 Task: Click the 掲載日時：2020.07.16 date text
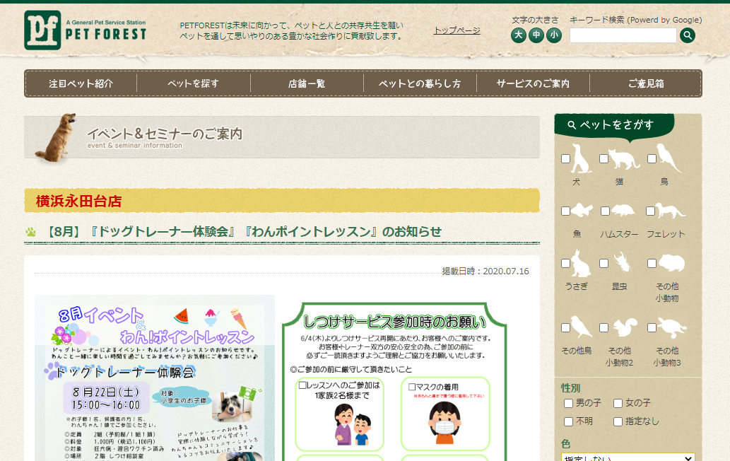[x=485, y=271]
